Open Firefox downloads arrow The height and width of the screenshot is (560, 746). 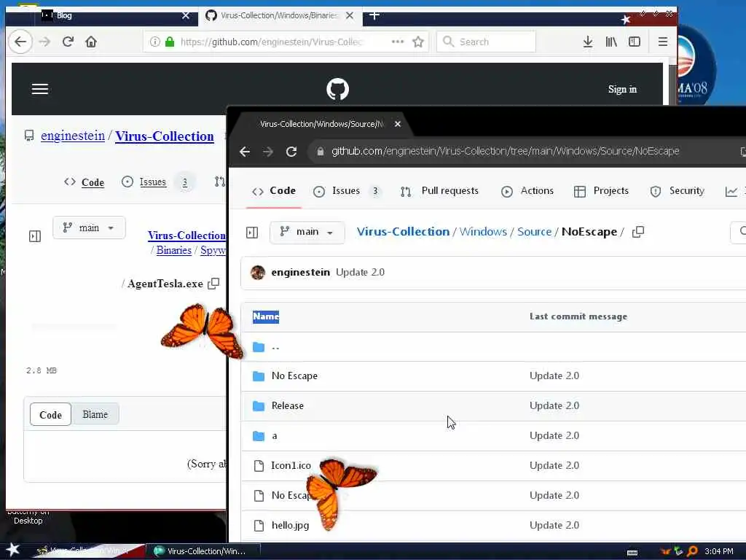pos(588,42)
